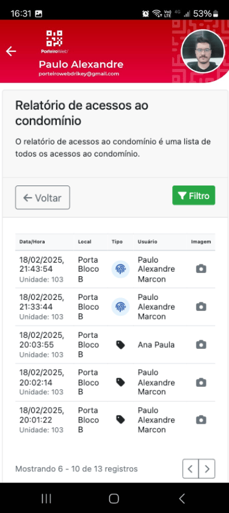Open camera image of Ana Paula's access

coord(201,345)
